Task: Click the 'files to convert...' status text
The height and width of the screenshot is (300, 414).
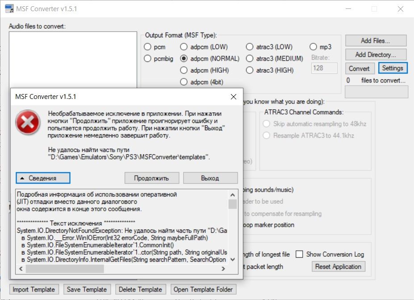Action: pos(383,80)
